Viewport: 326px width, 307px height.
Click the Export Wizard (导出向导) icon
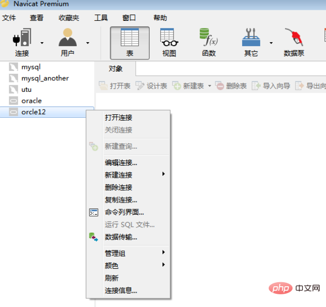299,85
